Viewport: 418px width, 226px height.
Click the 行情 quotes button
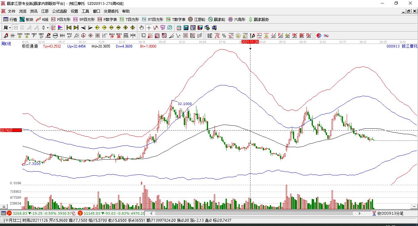coord(10,19)
